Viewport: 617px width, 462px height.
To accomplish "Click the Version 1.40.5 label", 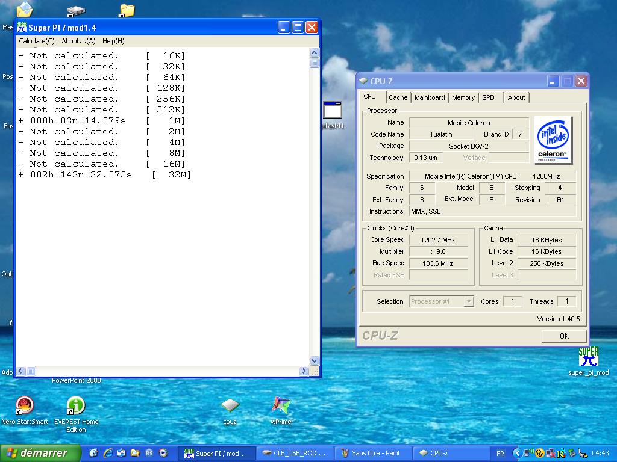I will tap(559, 319).
